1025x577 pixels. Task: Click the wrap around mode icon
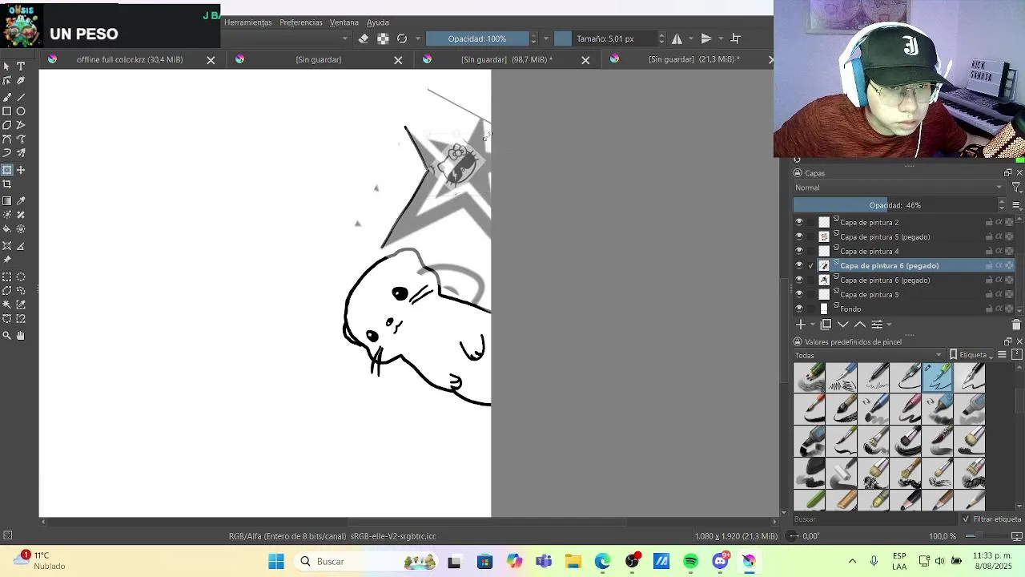(735, 38)
